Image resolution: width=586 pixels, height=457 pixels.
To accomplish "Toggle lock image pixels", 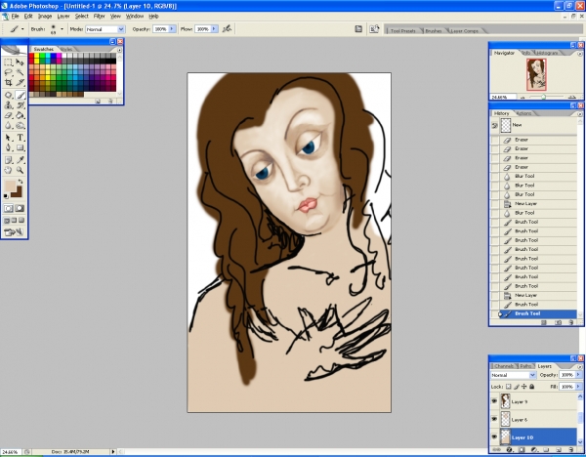I will [x=516, y=387].
